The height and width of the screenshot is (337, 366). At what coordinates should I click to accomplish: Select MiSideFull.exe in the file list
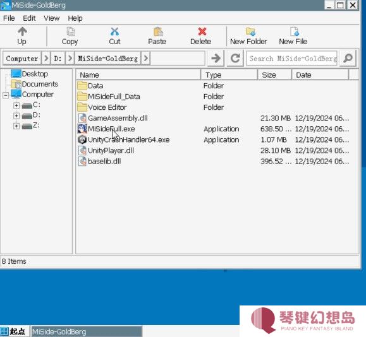pyautogui.click(x=111, y=129)
